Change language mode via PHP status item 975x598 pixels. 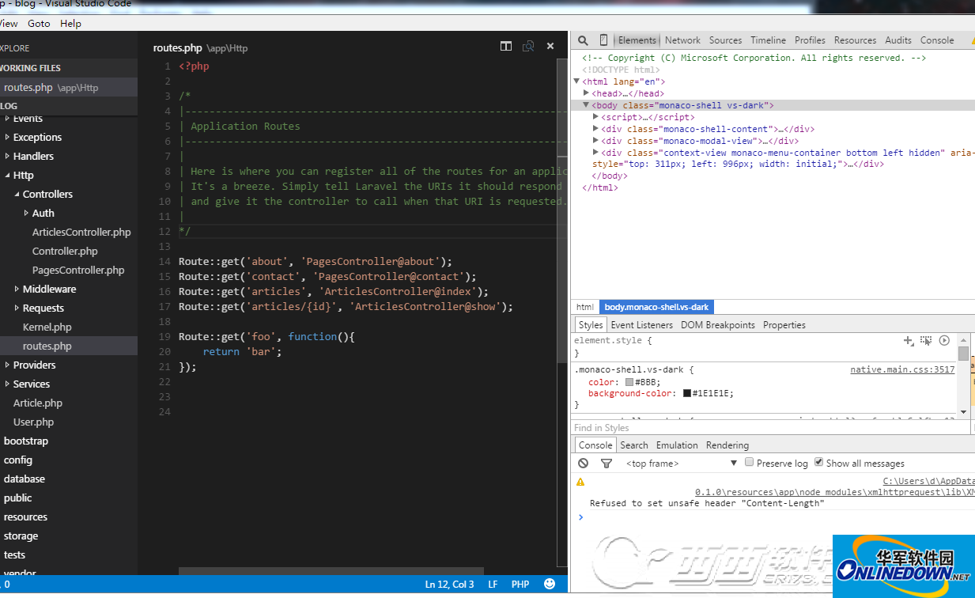[520, 585]
